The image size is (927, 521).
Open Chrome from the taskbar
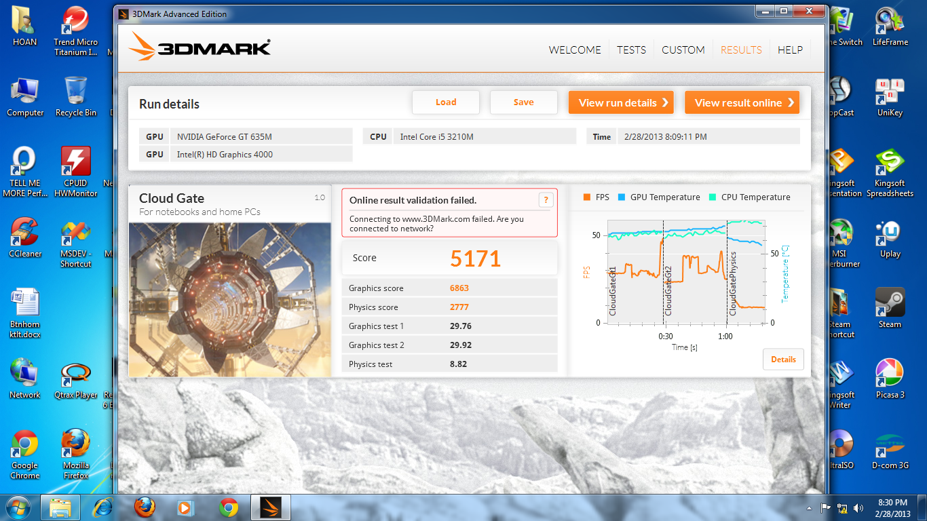click(229, 507)
